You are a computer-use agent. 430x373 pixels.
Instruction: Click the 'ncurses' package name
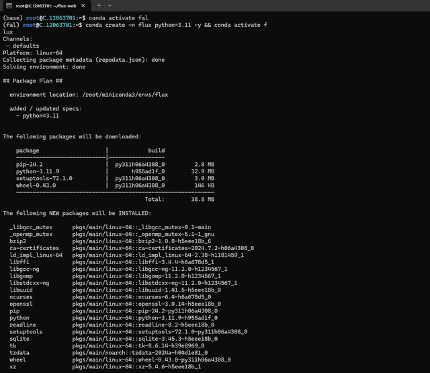click(21, 297)
